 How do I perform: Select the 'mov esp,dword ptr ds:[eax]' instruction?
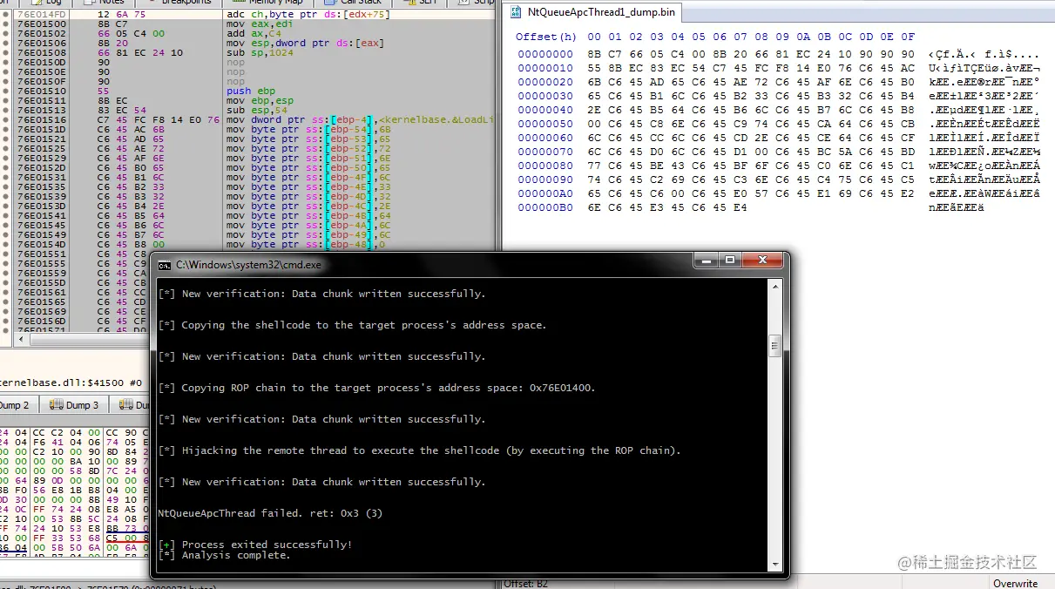[305, 44]
